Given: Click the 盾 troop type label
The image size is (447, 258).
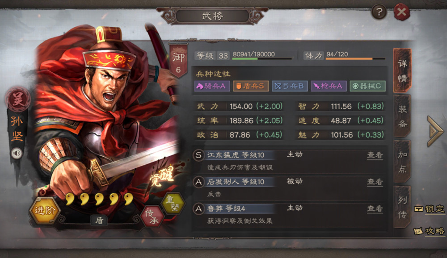Looking at the screenshot, I should click(99, 220).
